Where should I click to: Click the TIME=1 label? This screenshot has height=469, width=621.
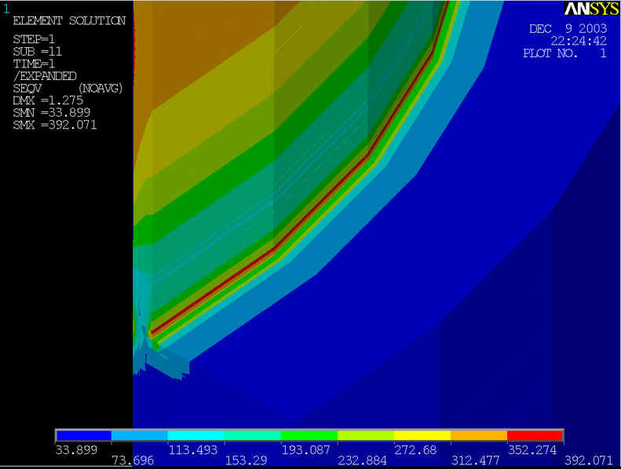pyautogui.click(x=34, y=64)
